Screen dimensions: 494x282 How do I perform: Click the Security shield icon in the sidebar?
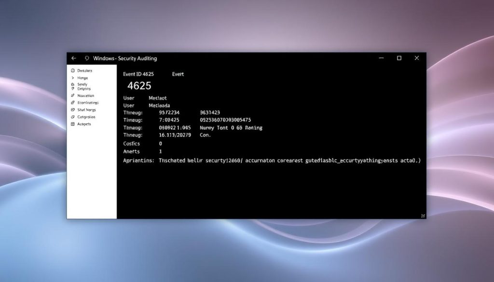tap(72, 84)
